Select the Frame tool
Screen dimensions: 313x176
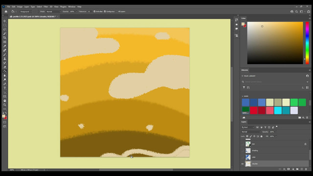[x=4, y=42]
